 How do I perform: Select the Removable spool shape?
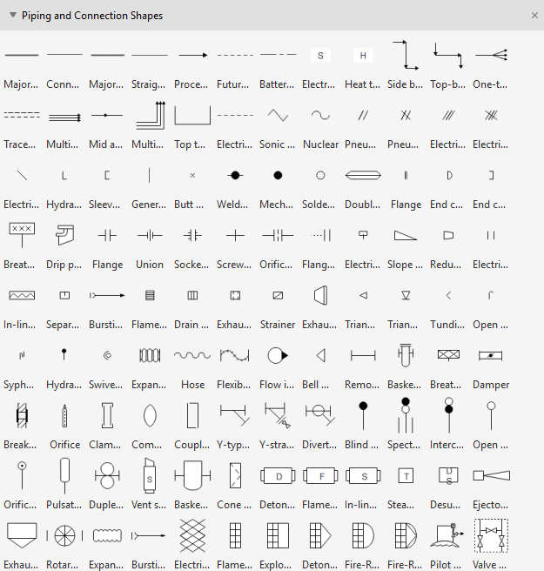click(363, 355)
